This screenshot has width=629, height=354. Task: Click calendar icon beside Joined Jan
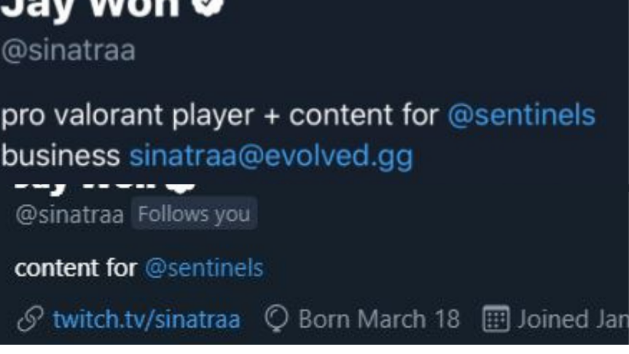(x=496, y=319)
